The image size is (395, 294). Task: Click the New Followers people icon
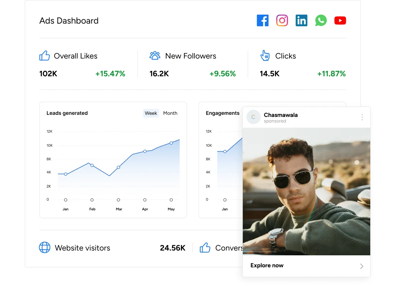point(155,55)
